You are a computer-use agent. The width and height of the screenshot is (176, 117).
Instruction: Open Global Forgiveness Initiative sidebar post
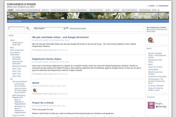coord(155,73)
